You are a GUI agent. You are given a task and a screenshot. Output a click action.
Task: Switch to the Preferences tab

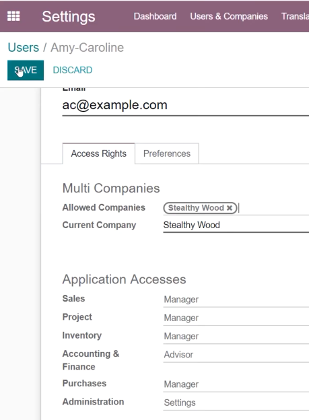[x=167, y=153]
